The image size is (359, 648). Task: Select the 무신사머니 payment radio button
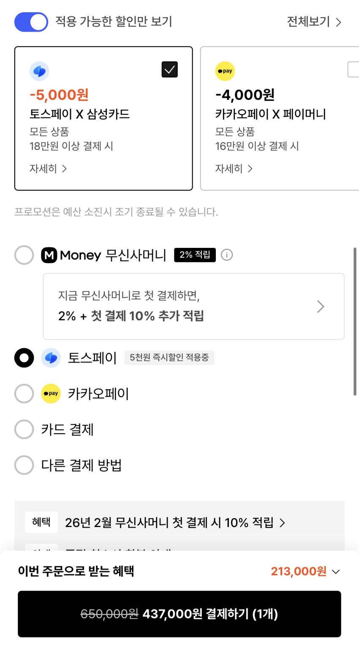coord(24,255)
